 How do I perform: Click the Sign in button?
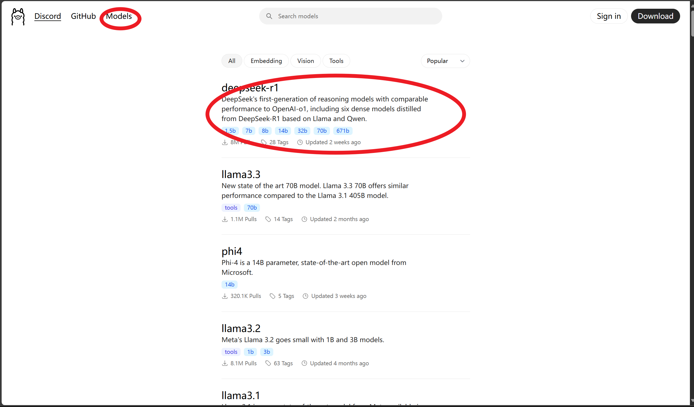[x=609, y=16]
